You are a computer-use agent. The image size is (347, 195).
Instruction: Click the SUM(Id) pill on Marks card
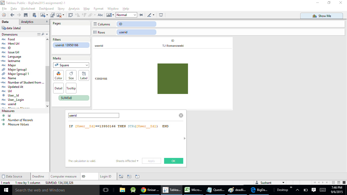(74, 98)
